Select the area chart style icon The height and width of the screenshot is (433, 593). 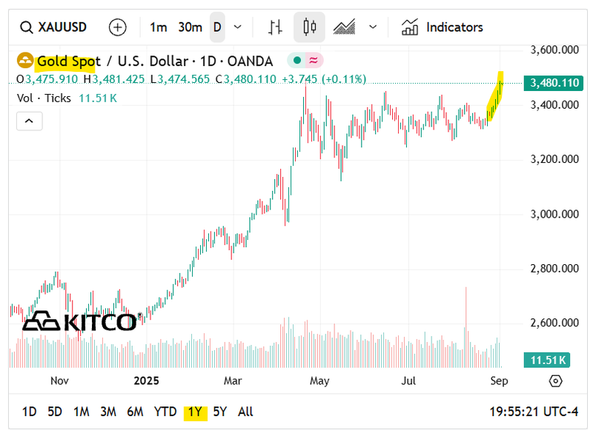click(x=345, y=27)
